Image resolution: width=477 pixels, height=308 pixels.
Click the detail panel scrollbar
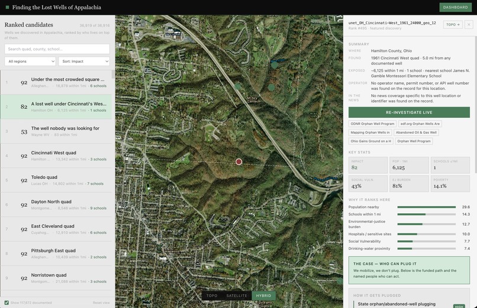tap(475, 104)
